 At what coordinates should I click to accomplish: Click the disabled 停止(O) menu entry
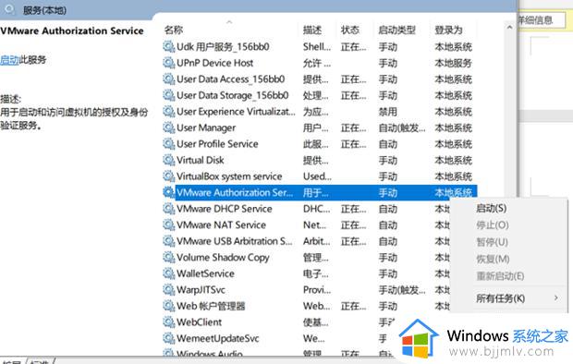click(493, 225)
